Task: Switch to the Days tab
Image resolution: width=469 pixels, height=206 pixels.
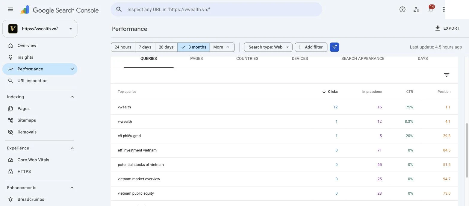Action: [x=423, y=59]
